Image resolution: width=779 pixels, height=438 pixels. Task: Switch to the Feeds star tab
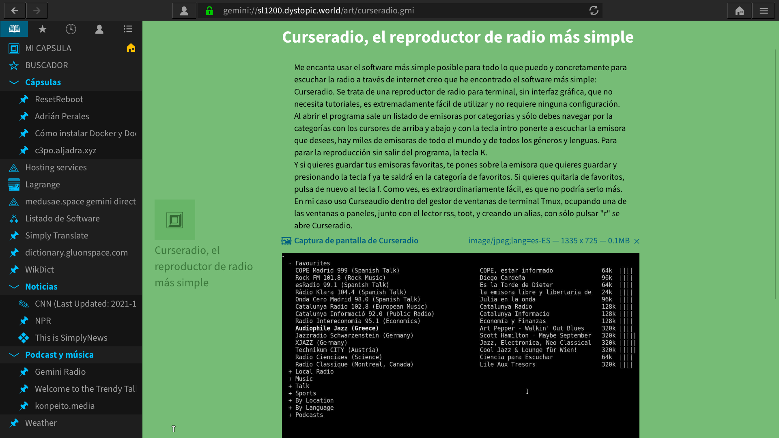click(42, 29)
